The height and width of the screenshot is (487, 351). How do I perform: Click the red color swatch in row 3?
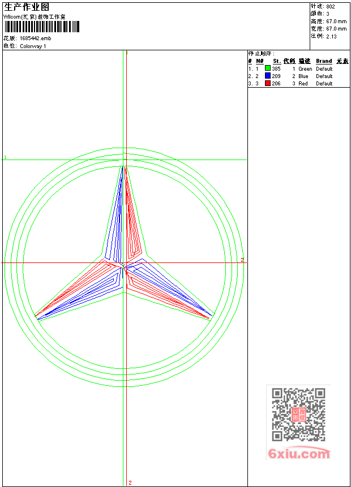coord(268,83)
